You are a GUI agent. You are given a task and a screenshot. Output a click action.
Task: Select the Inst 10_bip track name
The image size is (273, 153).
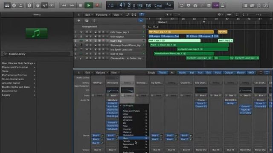pyautogui.click(x=116, y=54)
